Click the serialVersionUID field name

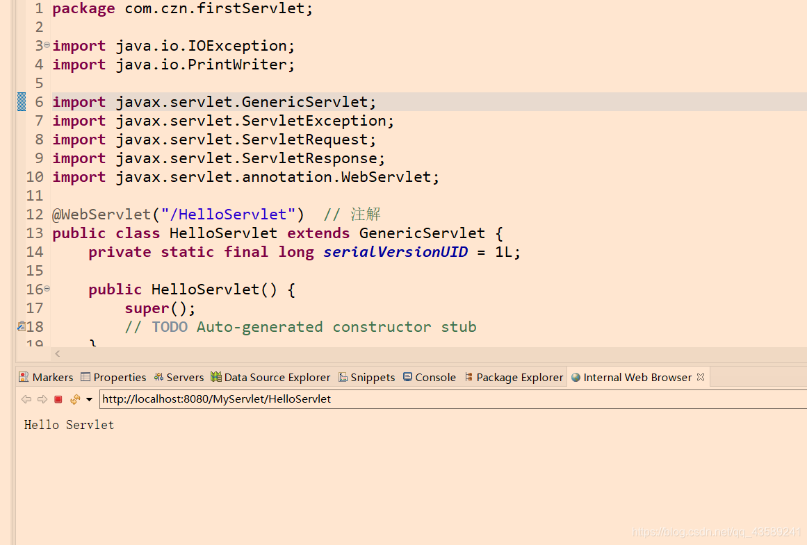396,252
